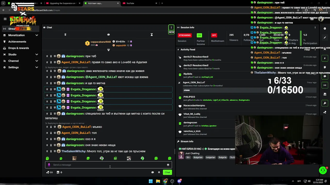Screen dimensions: 330x185
Task: Click the channel points infinity icon
Action: click(49, 172)
